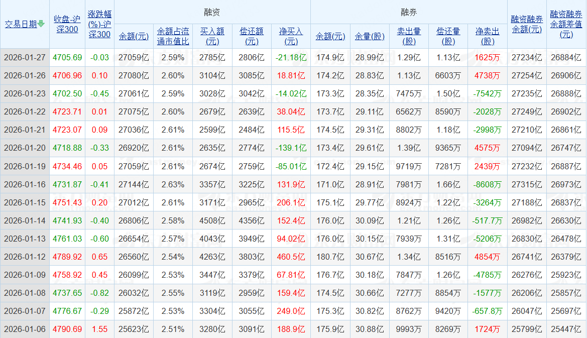Select date cell 2026-01-16
The height and width of the screenshot is (338, 587).
pos(25,184)
